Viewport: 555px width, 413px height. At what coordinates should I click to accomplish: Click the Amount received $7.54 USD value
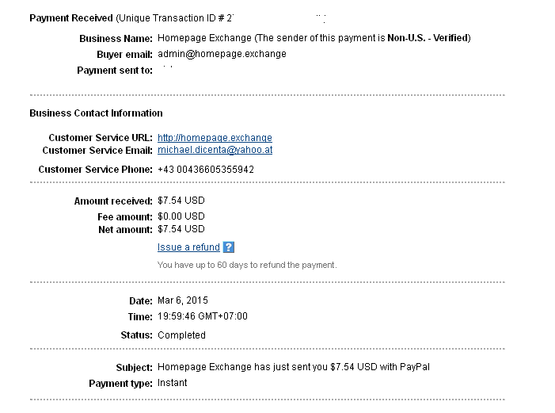click(181, 201)
